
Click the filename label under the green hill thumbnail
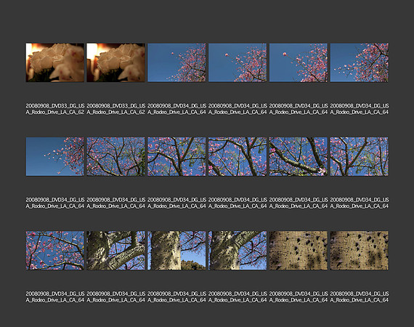point(176,297)
